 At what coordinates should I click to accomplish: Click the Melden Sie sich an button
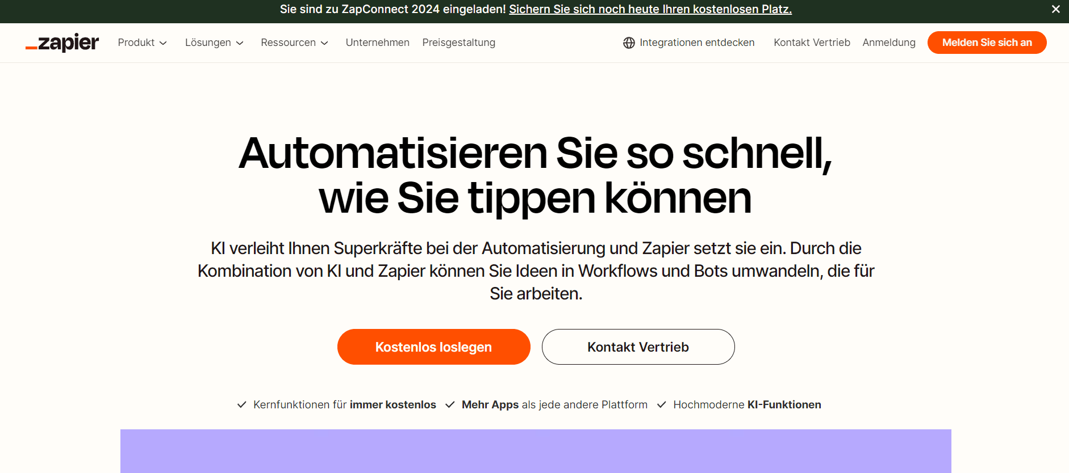(x=987, y=43)
